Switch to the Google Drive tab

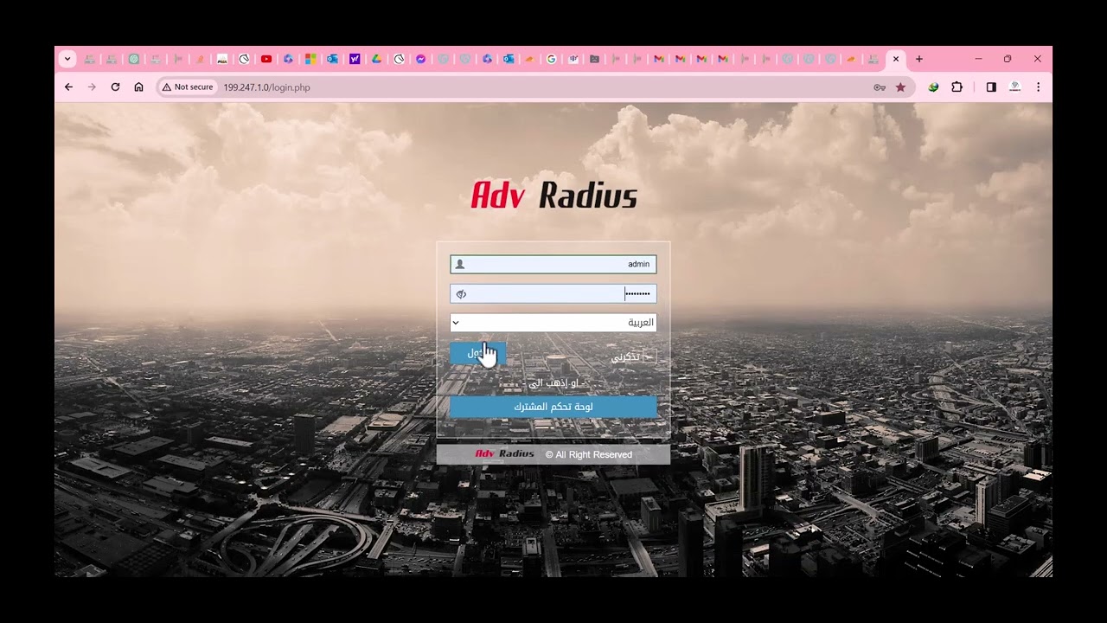[x=377, y=59]
